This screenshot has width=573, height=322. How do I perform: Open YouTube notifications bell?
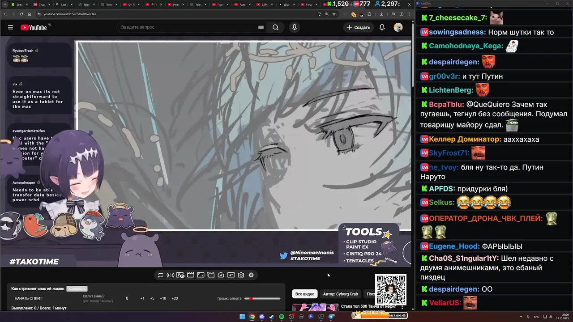(382, 27)
